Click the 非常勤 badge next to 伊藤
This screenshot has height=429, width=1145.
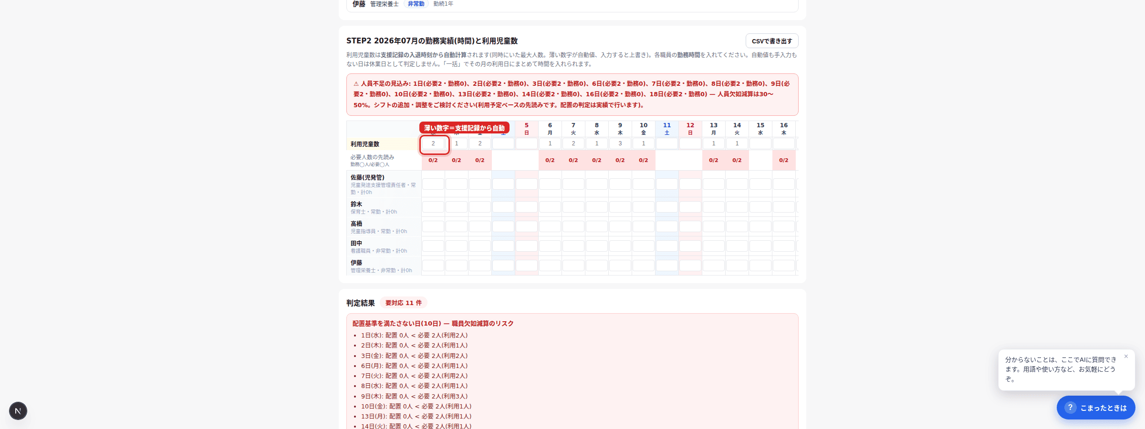pos(416,4)
